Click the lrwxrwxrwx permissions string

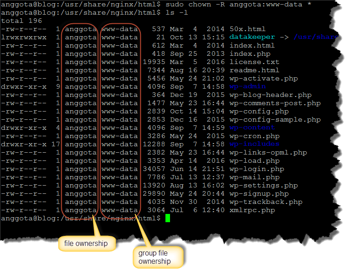24,37
